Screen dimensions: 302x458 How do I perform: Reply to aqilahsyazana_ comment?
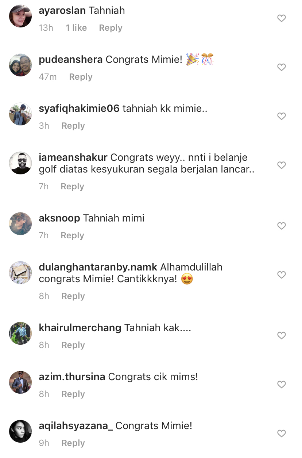73,443
